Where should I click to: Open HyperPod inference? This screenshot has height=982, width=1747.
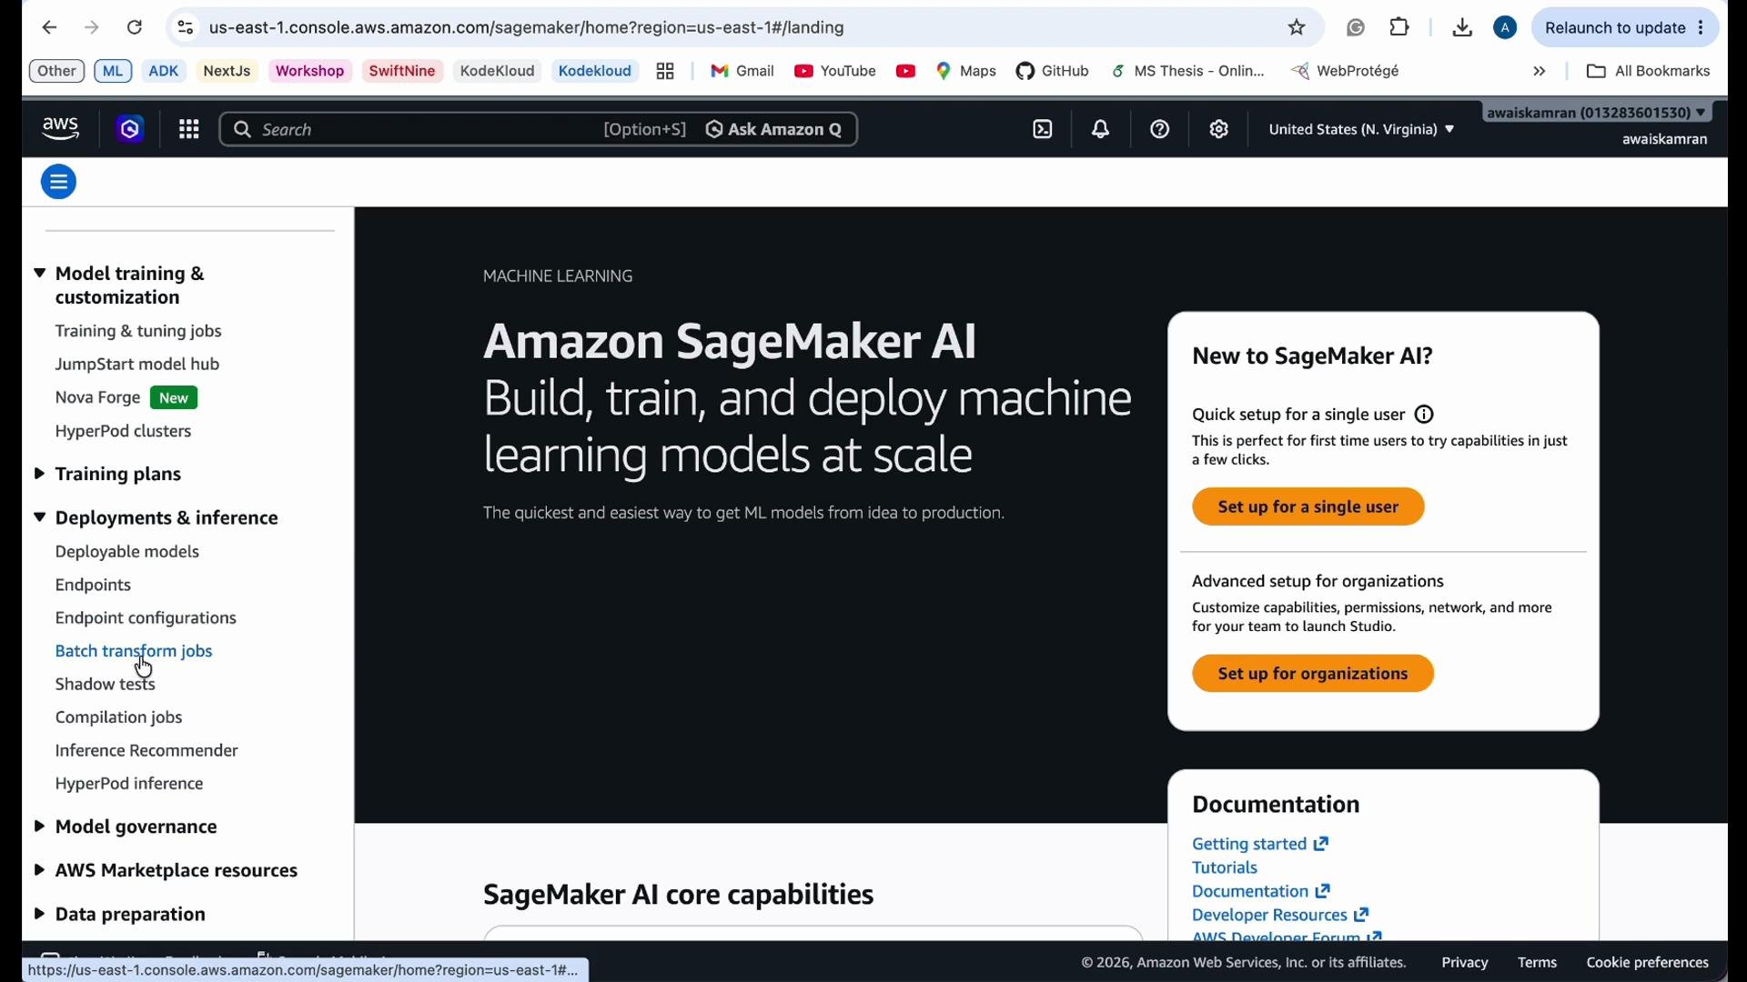point(129,785)
